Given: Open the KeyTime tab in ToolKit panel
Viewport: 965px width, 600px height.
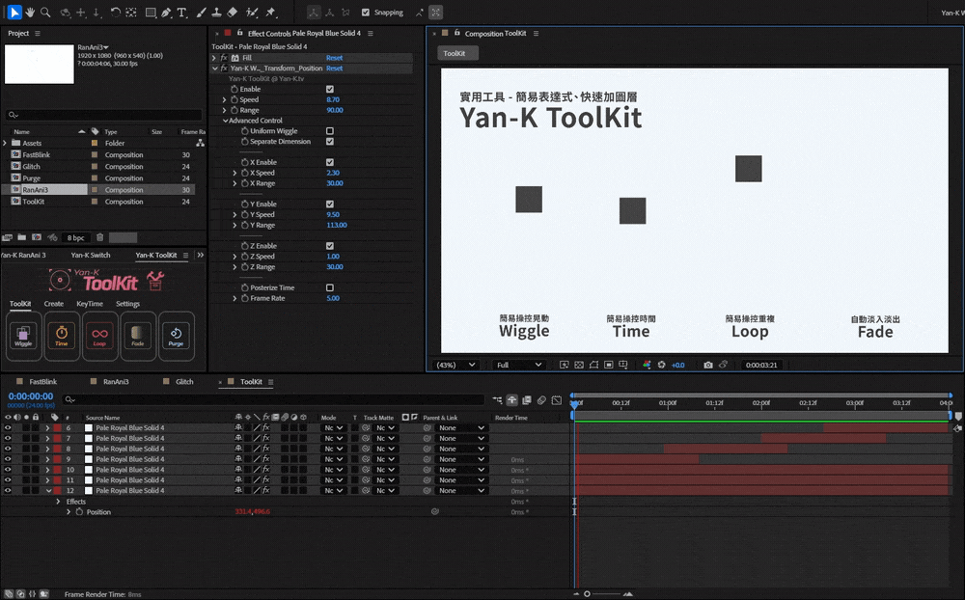Looking at the screenshot, I should (x=90, y=304).
